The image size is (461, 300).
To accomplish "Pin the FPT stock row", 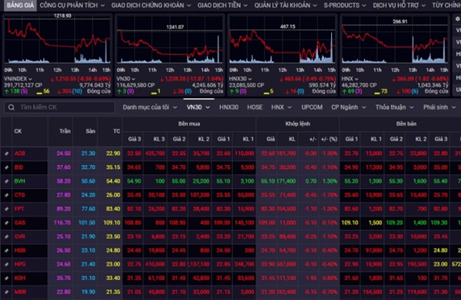I will 6,209.
